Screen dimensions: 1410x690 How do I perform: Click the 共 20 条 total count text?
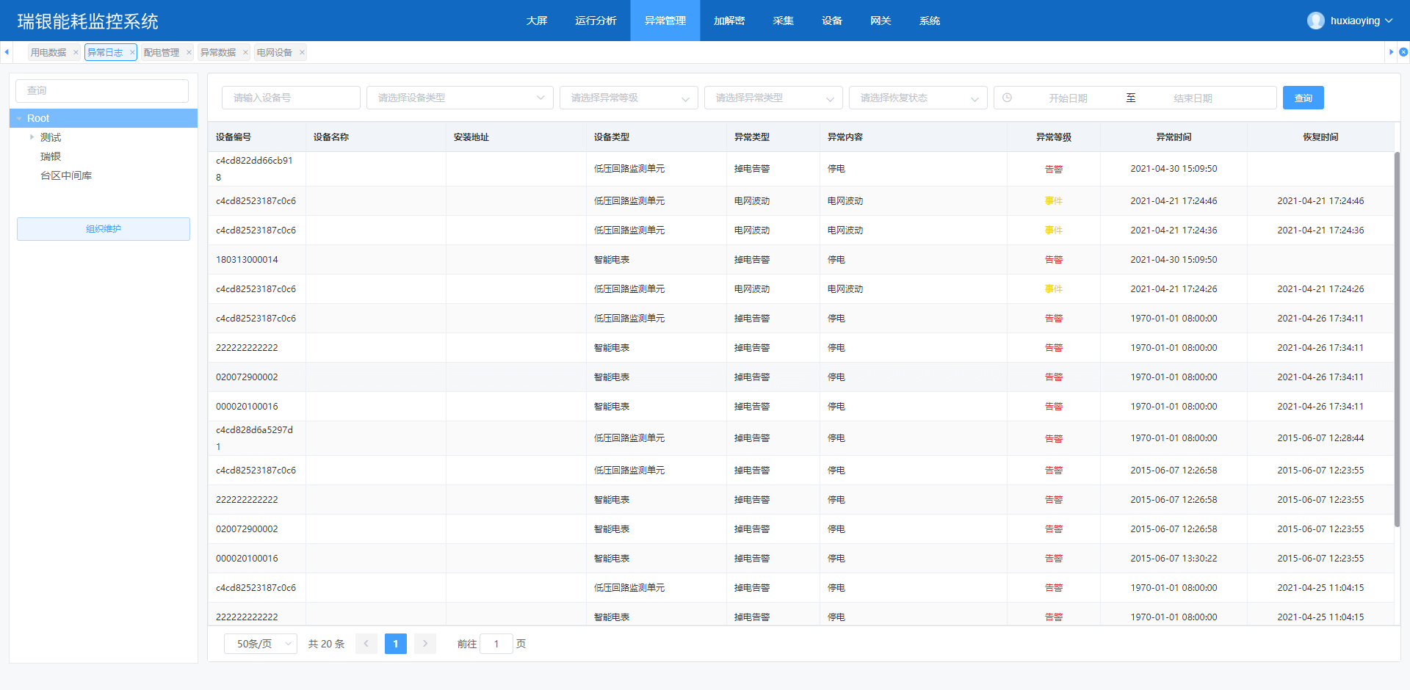[x=326, y=644]
